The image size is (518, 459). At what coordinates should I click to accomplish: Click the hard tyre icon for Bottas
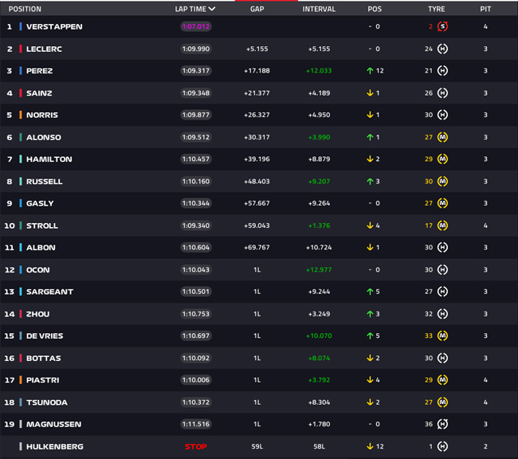point(442,359)
